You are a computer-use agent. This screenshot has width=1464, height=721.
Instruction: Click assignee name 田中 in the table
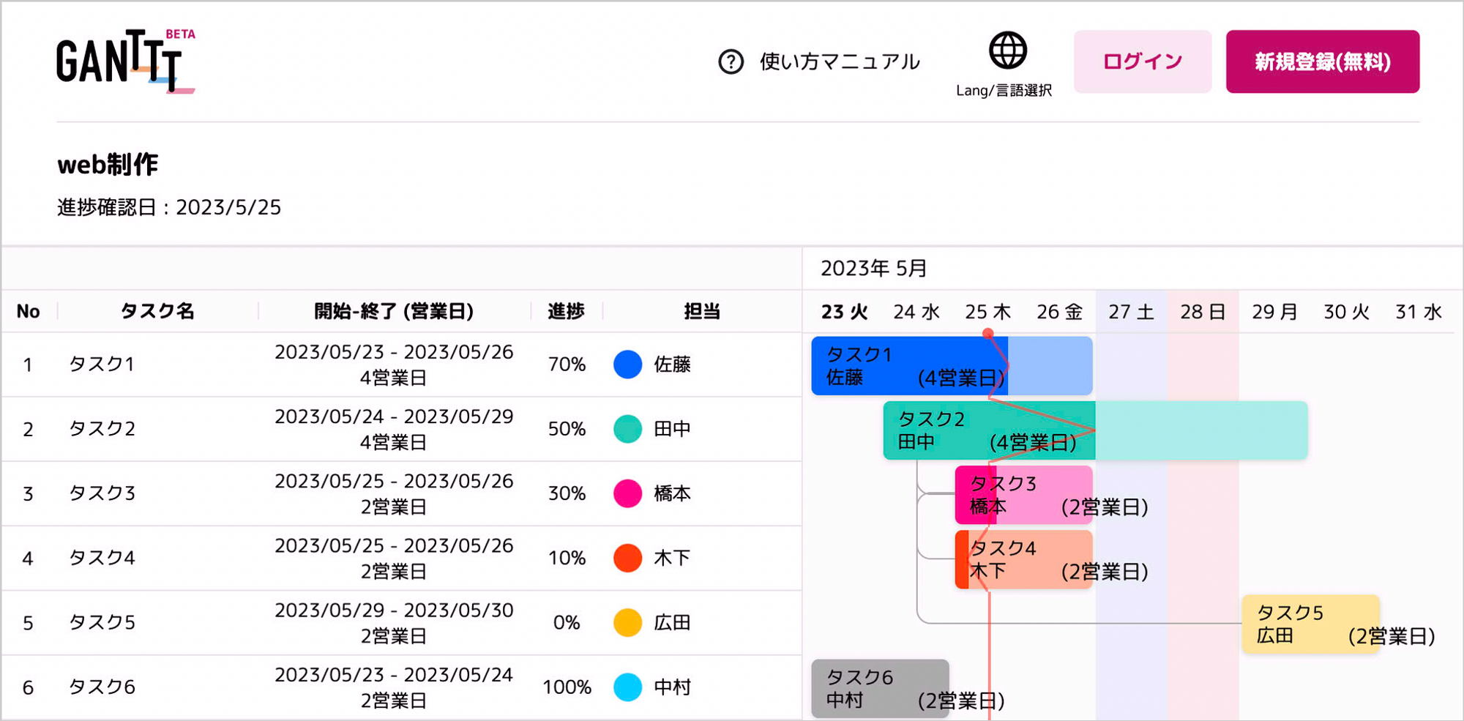click(x=672, y=429)
